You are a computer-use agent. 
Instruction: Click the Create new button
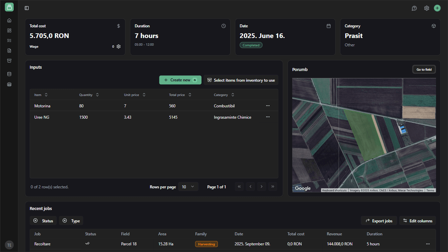click(x=180, y=80)
